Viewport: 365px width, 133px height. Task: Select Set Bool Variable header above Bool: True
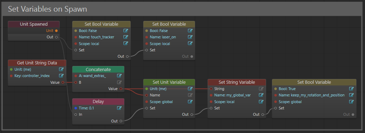point(314,82)
